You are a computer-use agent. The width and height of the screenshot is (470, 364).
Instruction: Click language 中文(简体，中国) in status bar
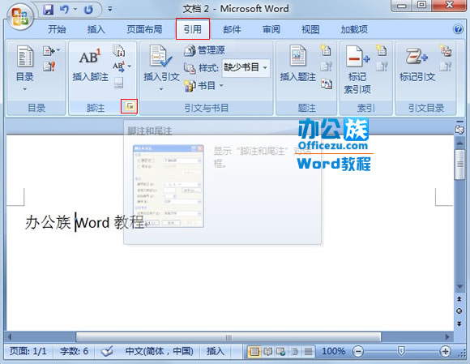click(x=159, y=351)
